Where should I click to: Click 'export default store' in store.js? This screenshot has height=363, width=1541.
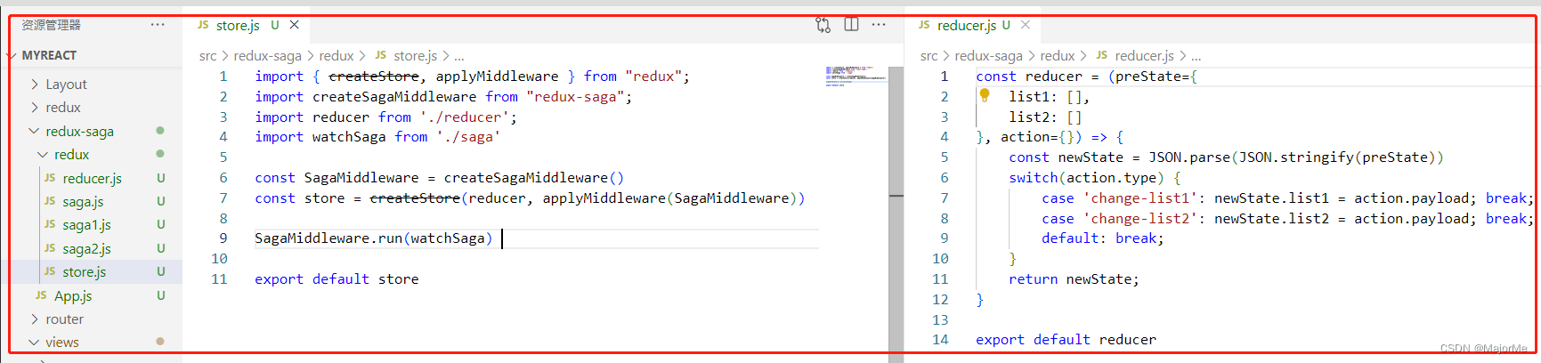point(337,279)
